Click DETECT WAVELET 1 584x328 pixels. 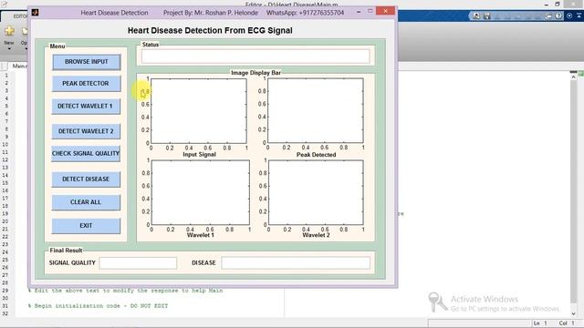coord(86,107)
